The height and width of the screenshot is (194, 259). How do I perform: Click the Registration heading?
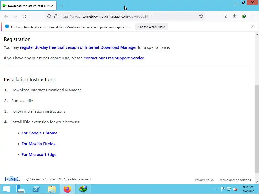point(17,39)
